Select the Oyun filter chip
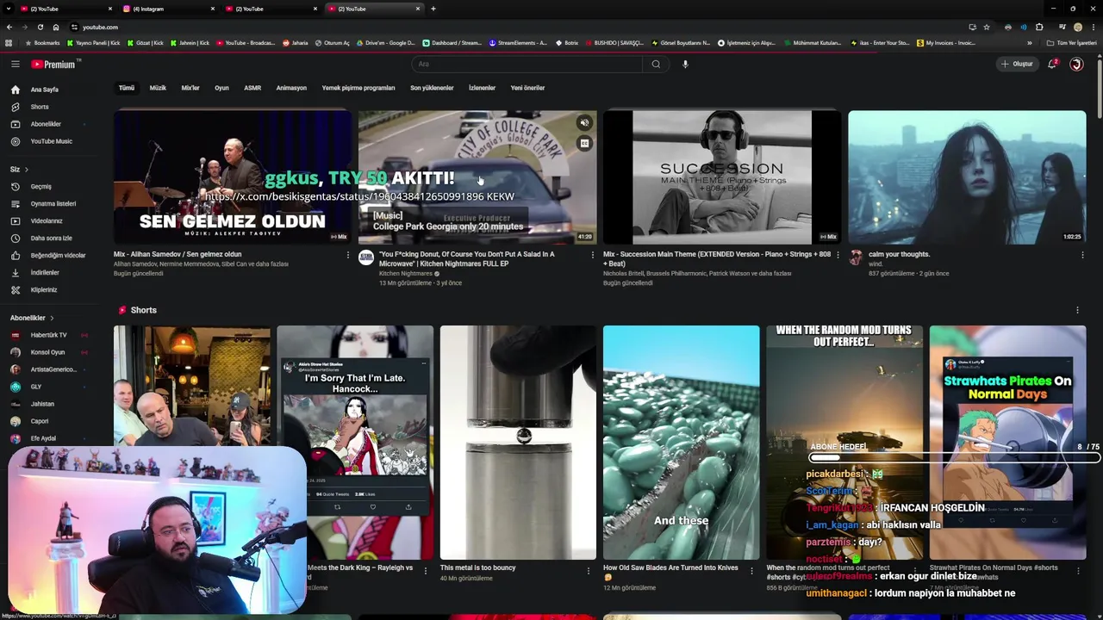Image resolution: width=1103 pixels, height=620 pixels. 221,88
